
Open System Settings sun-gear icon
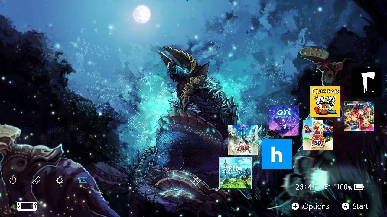click(60, 181)
